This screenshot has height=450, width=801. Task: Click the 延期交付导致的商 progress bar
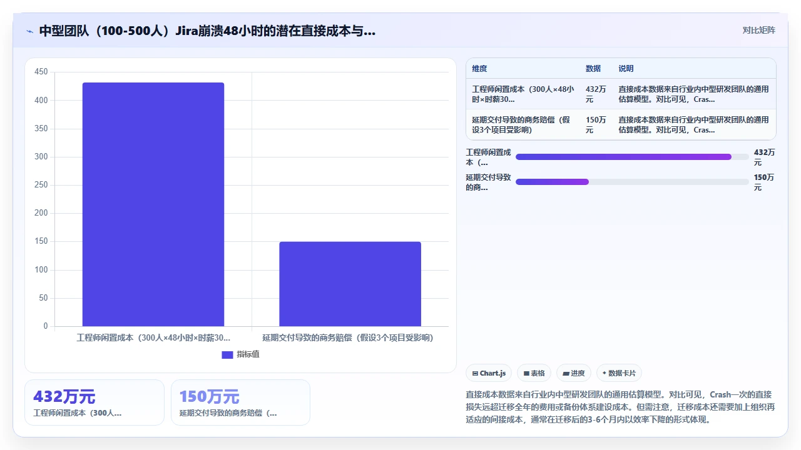coord(632,182)
